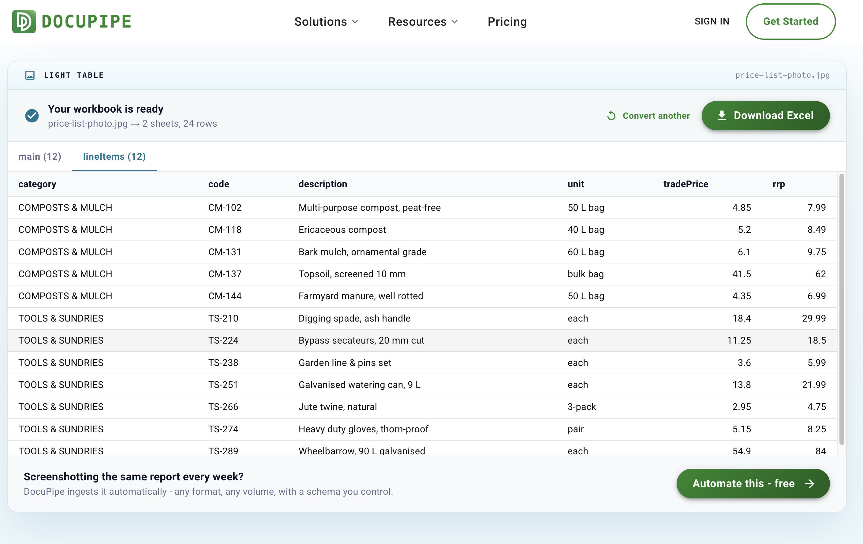Image resolution: width=863 pixels, height=544 pixels.
Task: Select Galvanised watering can, 9 L cell
Action: tap(360, 385)
